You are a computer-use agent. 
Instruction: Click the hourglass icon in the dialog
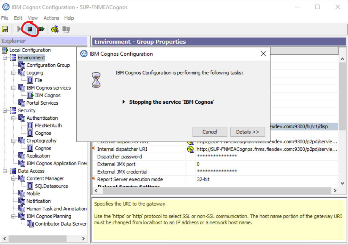click(96, 80)
